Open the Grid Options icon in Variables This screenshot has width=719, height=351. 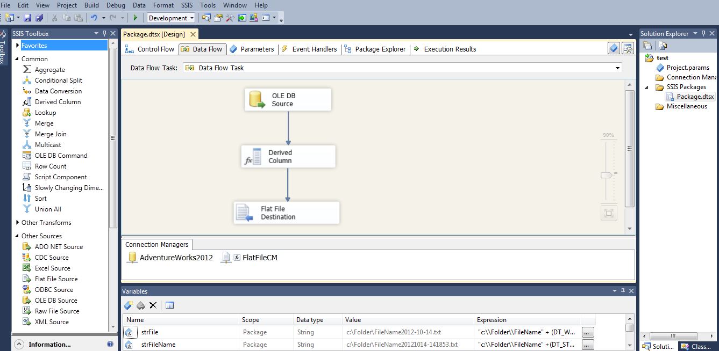click(x=169, y=305)
